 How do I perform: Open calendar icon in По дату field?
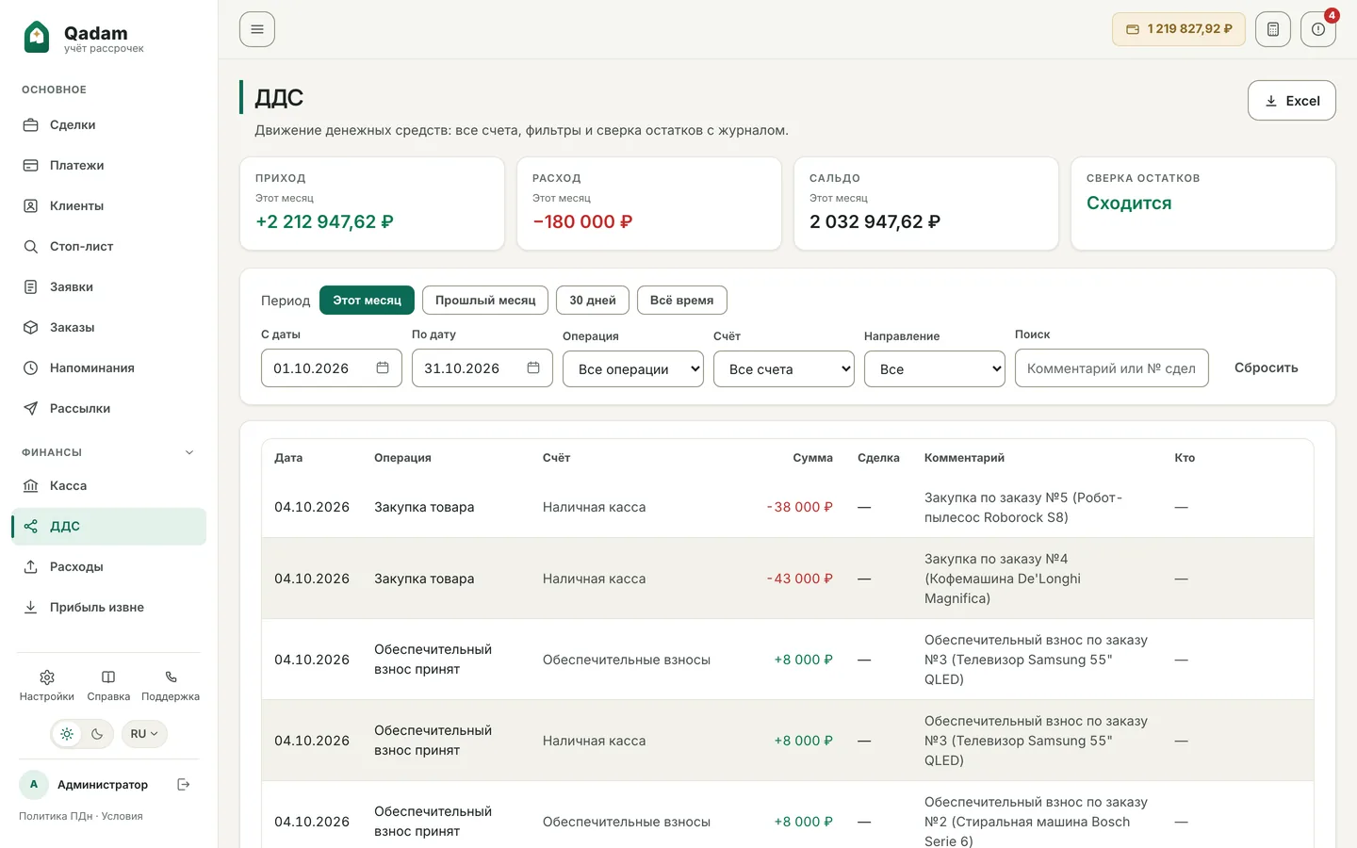(533, 368)
